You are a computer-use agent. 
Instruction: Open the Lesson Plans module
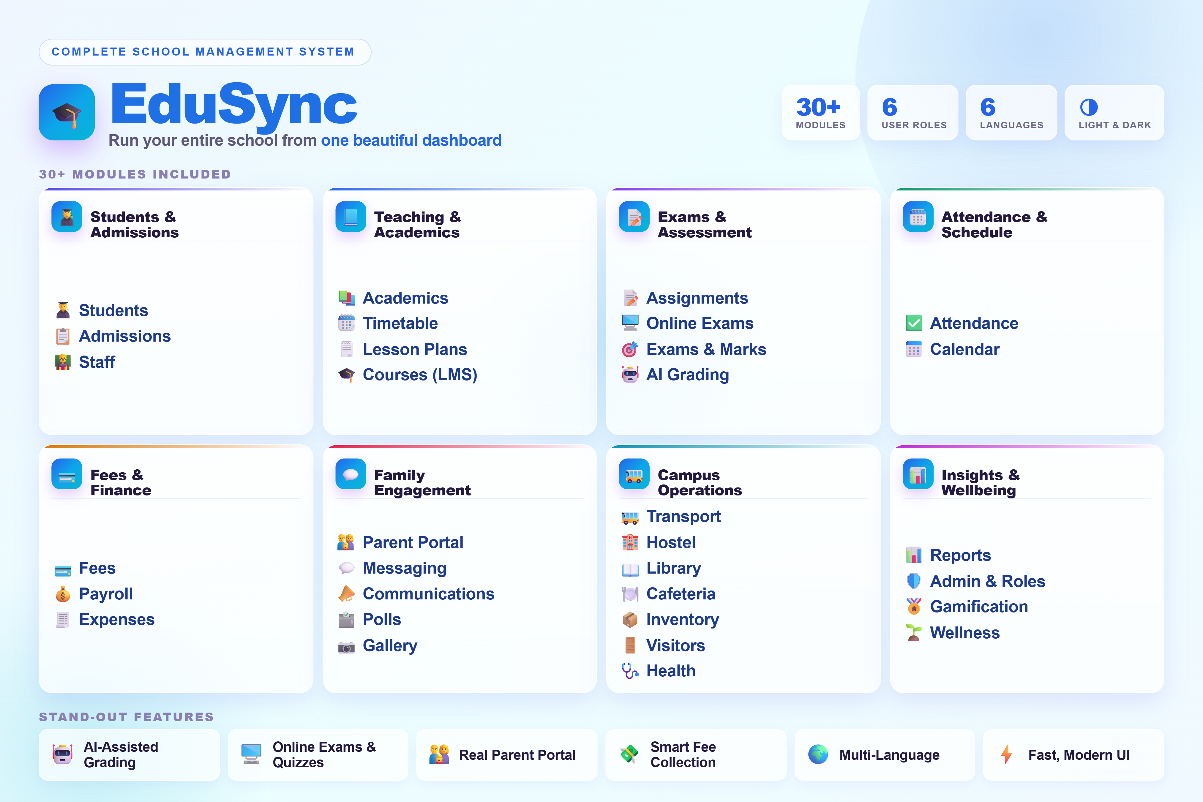[x=415, y=349]
